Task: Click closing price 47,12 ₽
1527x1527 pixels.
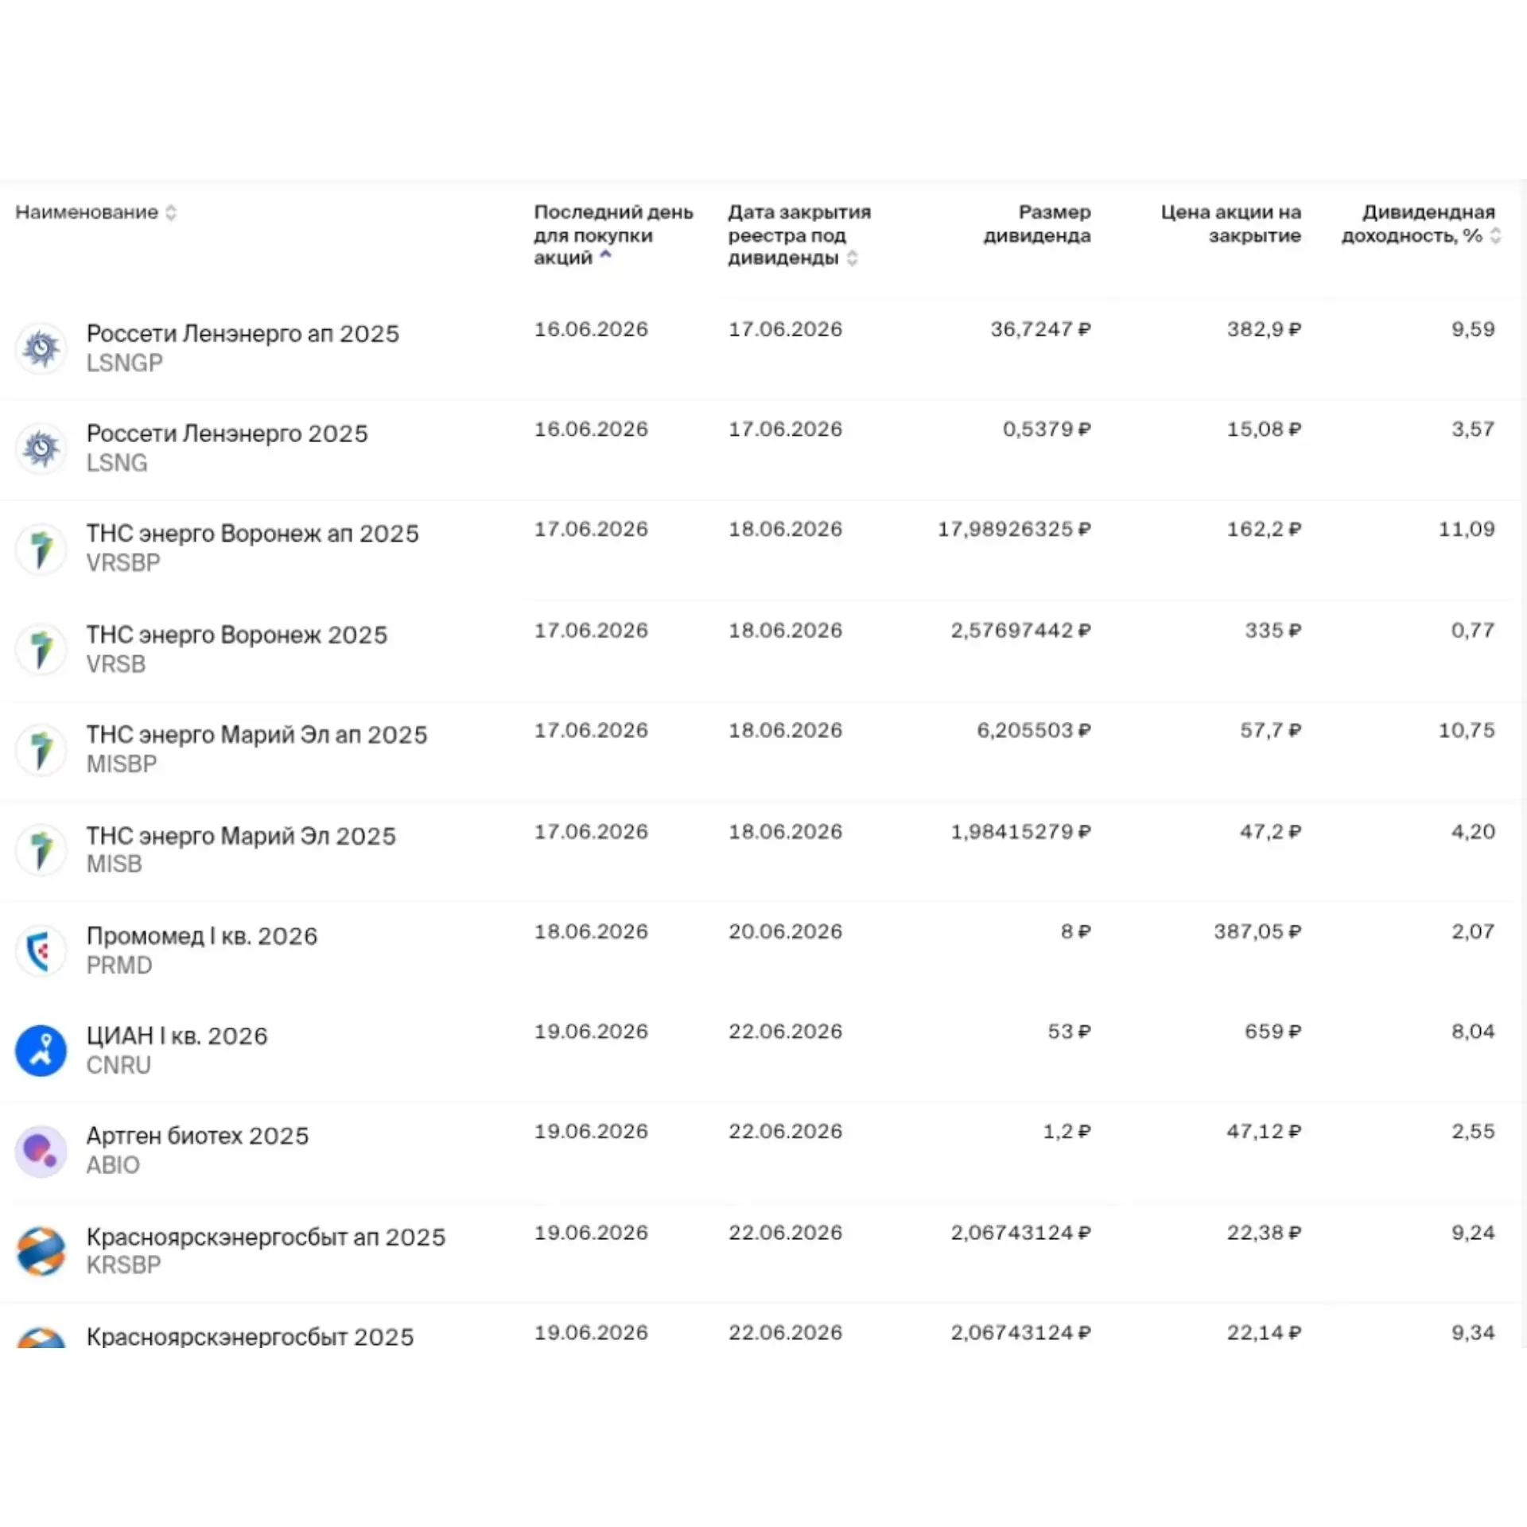Action: (1264, 1132)
